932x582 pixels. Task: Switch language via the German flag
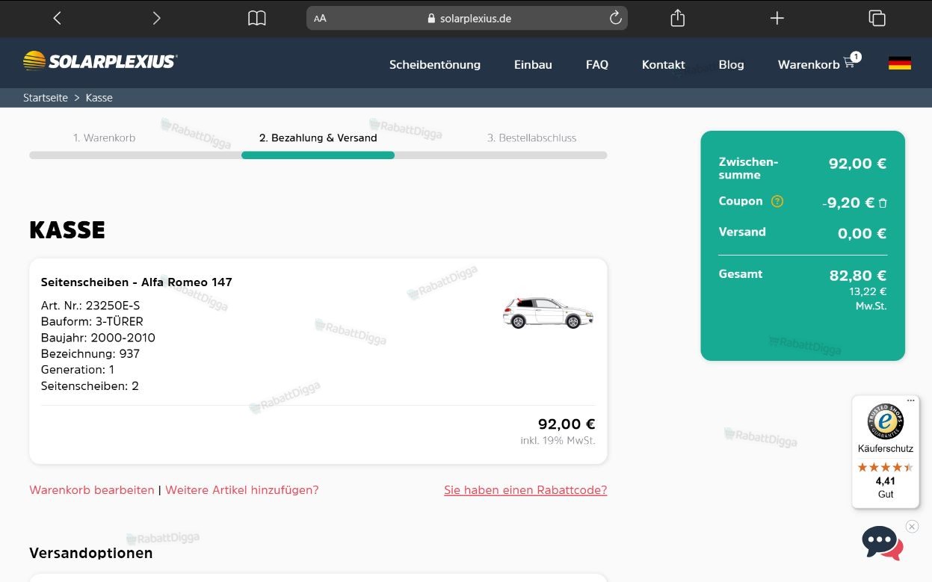pos(899,64)
